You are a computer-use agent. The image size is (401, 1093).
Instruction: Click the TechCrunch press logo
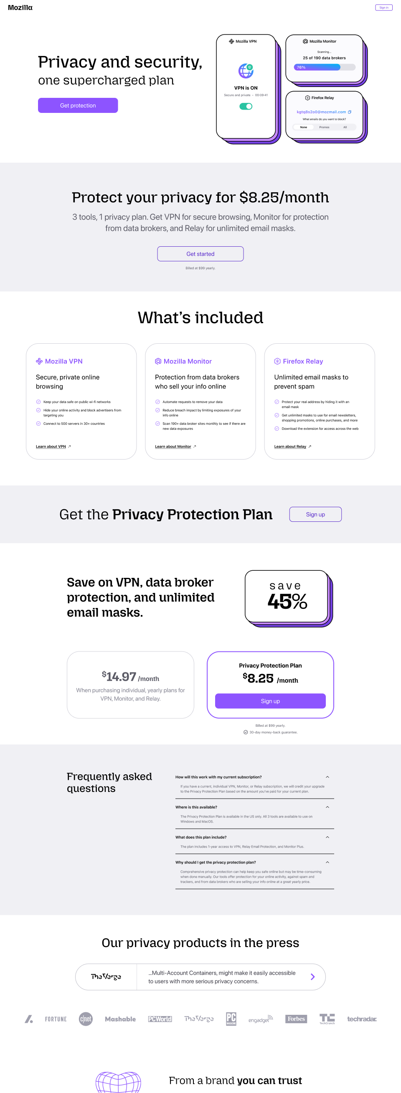pyautogui.click(x=327, y=1018)
